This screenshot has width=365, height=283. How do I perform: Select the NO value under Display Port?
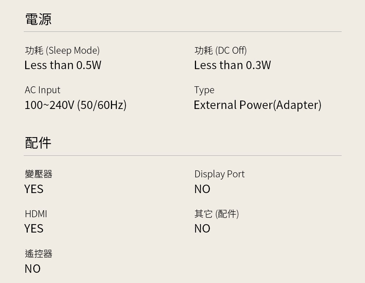(x=202, y=189)
